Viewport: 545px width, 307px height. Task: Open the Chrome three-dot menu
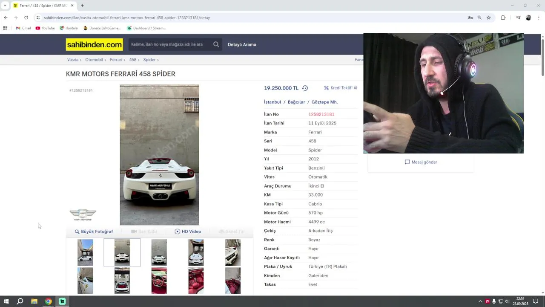pos(539,17)
